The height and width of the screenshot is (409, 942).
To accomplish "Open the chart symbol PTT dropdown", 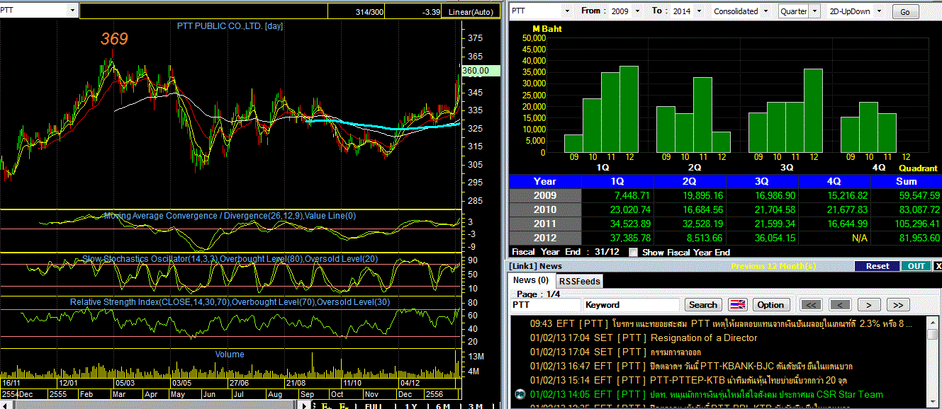I will (73, 11).
